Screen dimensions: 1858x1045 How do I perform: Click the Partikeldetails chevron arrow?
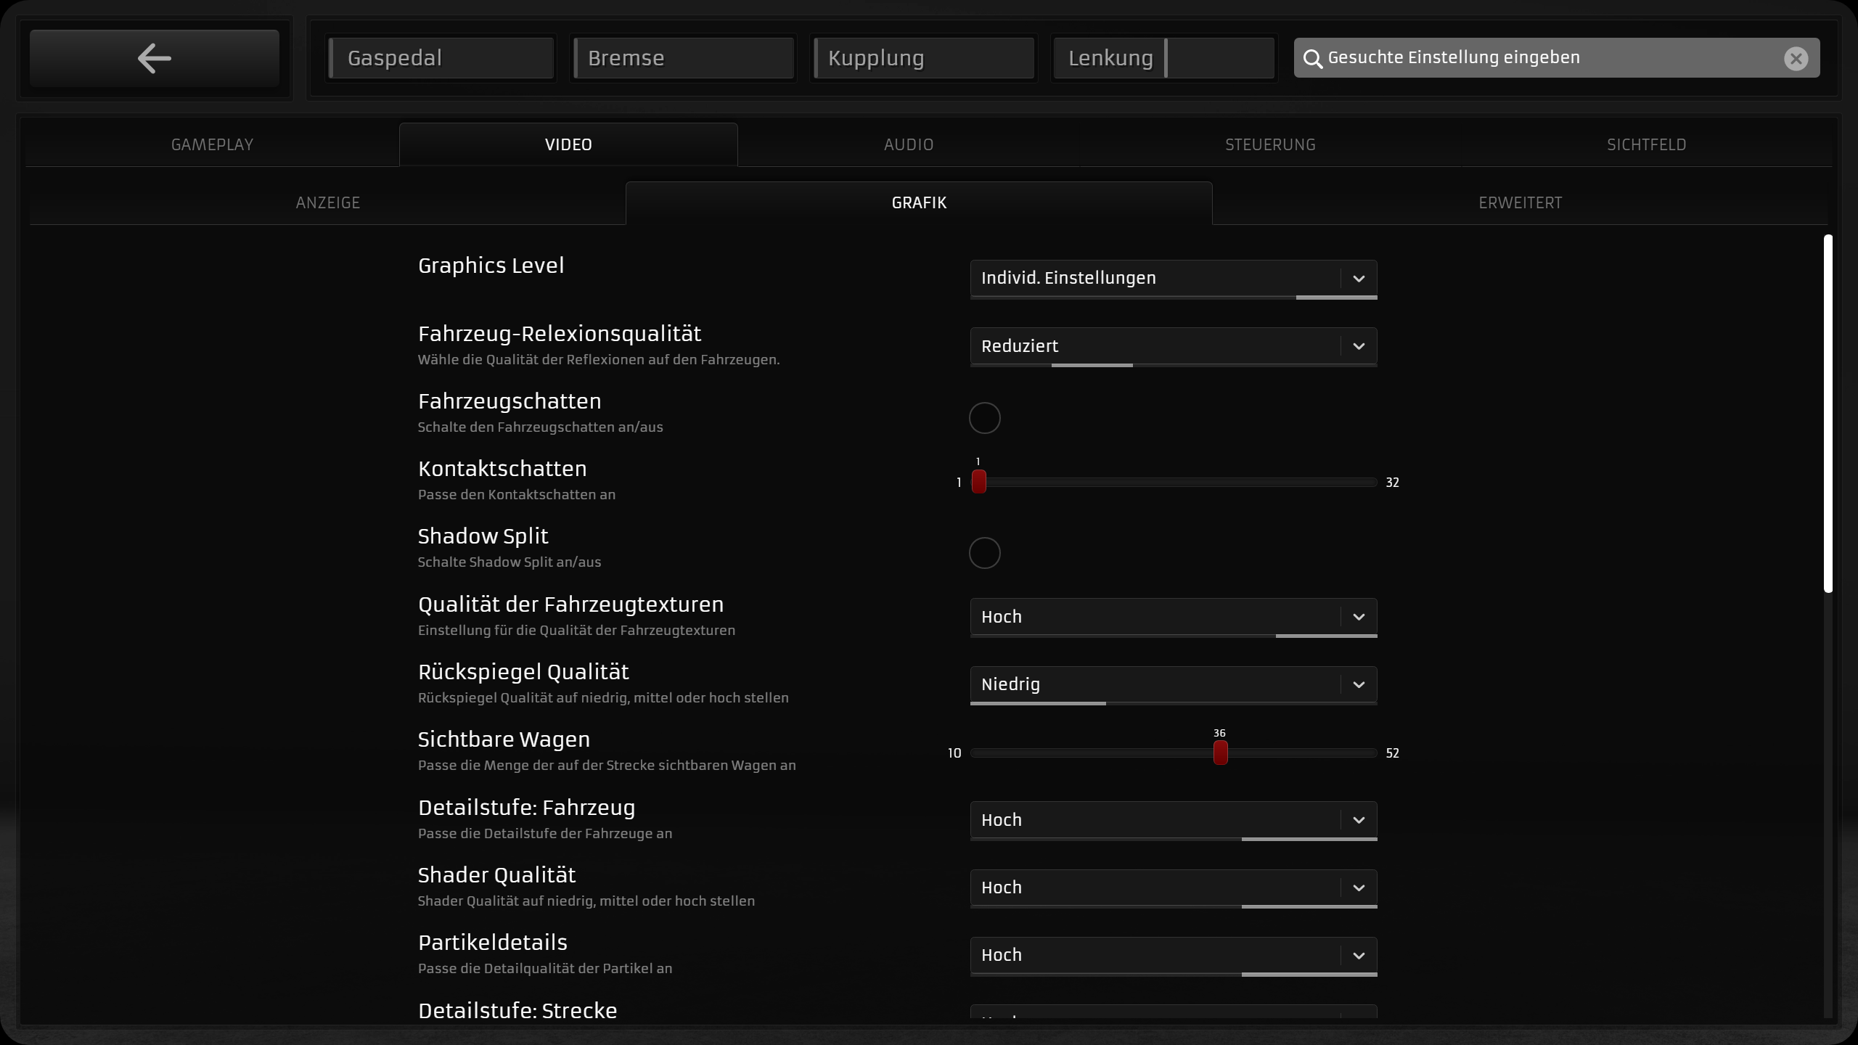tap(1359, 956)
